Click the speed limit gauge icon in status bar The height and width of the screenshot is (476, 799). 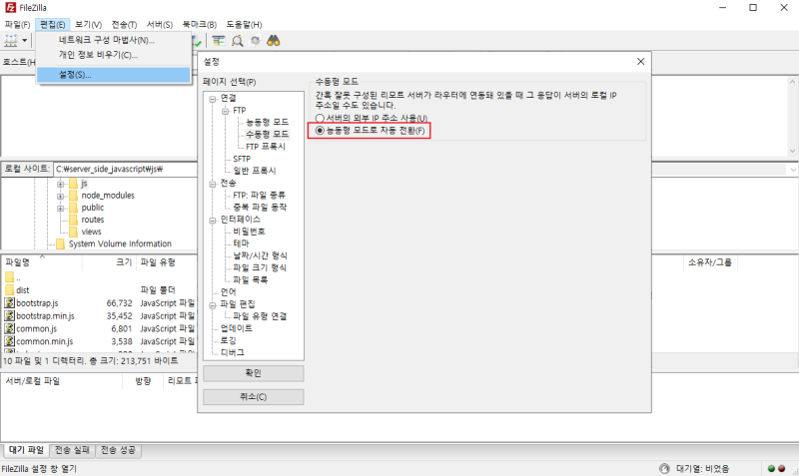664,468
